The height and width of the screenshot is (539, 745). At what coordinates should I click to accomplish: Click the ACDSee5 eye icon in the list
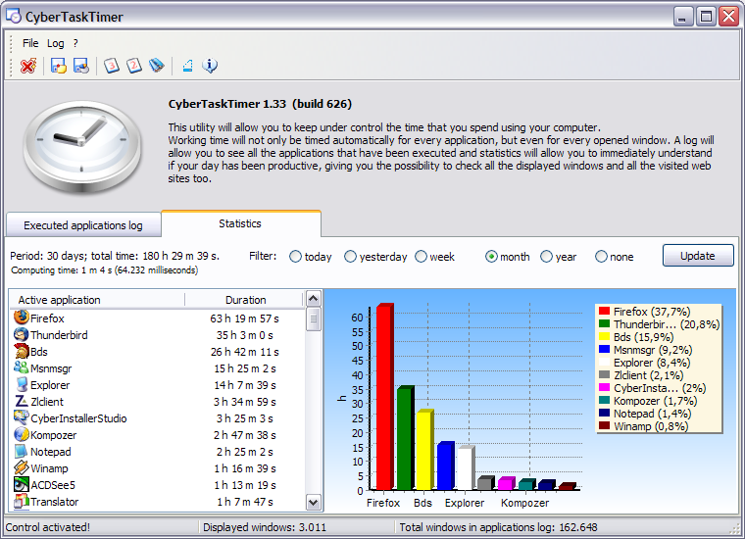coord(22,484)
